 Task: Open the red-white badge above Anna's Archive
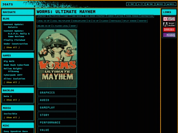pos(169,19)
